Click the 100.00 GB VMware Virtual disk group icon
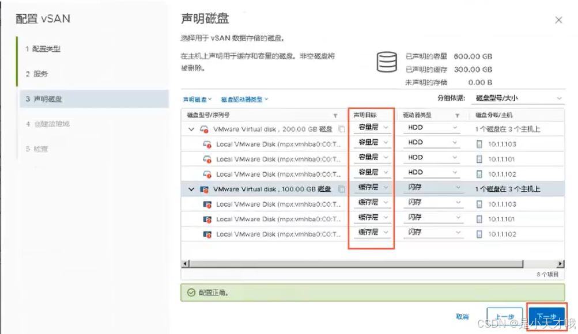Screen dimensions: 578x334 pyautogui.click(x=204, y=189)
